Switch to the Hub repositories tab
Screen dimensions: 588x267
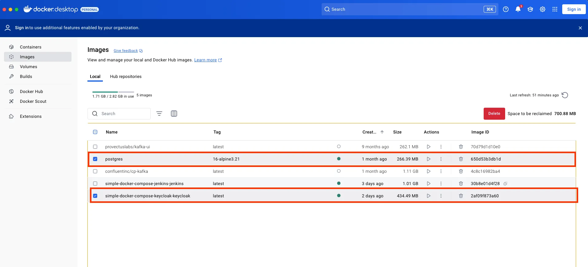126,76
